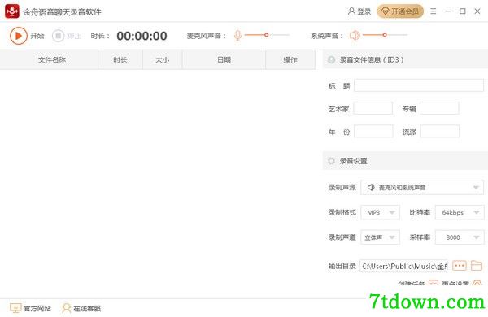Click the output directory path field

403,266
